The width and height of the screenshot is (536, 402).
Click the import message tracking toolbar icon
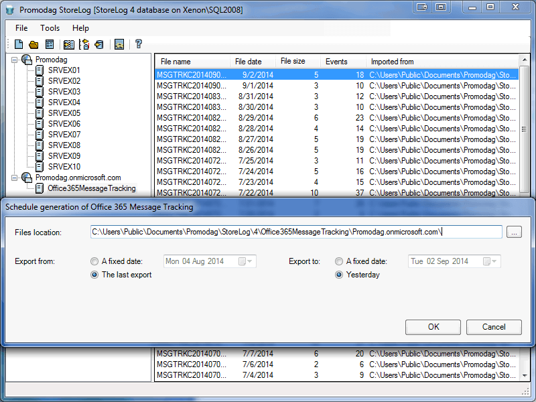[x=69, y=44]
